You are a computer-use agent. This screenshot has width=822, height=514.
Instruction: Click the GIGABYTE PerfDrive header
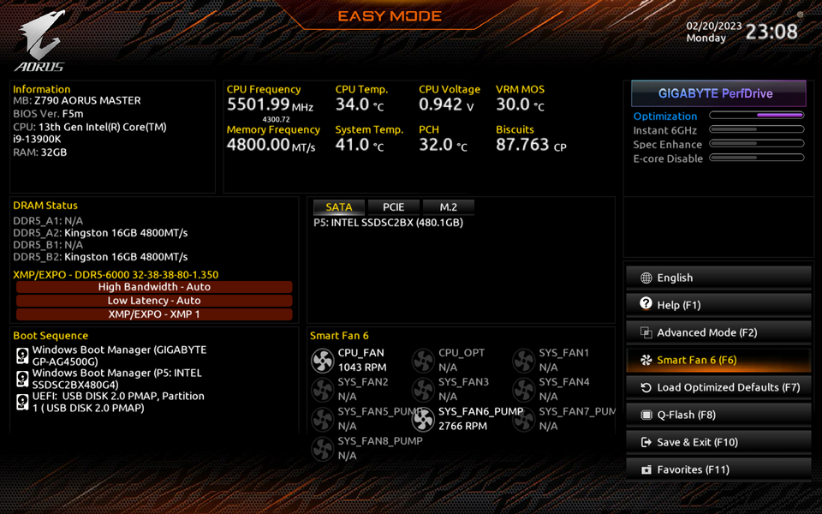click(x=718, y=94)
